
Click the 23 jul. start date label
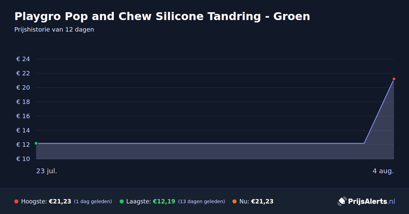click(x=47, y=171)
